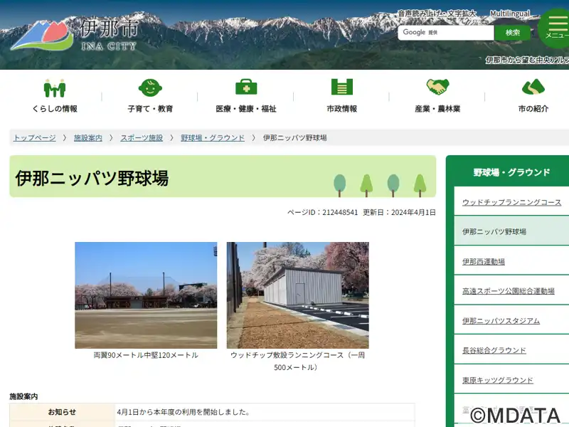The height and width of the screenshot is (427, 569).
Task: Open the 市政情報 menu
Action: pos(342,109)
